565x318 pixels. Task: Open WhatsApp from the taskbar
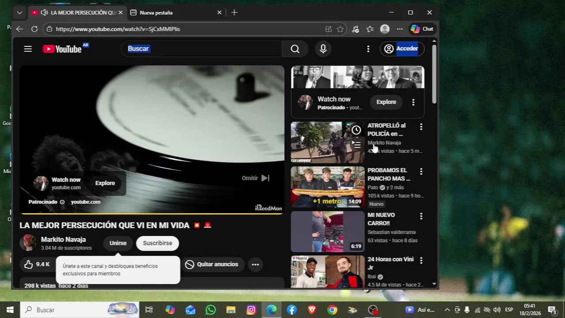click(210, 310)
